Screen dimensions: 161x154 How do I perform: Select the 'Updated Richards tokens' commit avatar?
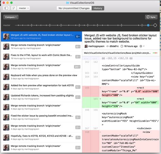(6, 97)
